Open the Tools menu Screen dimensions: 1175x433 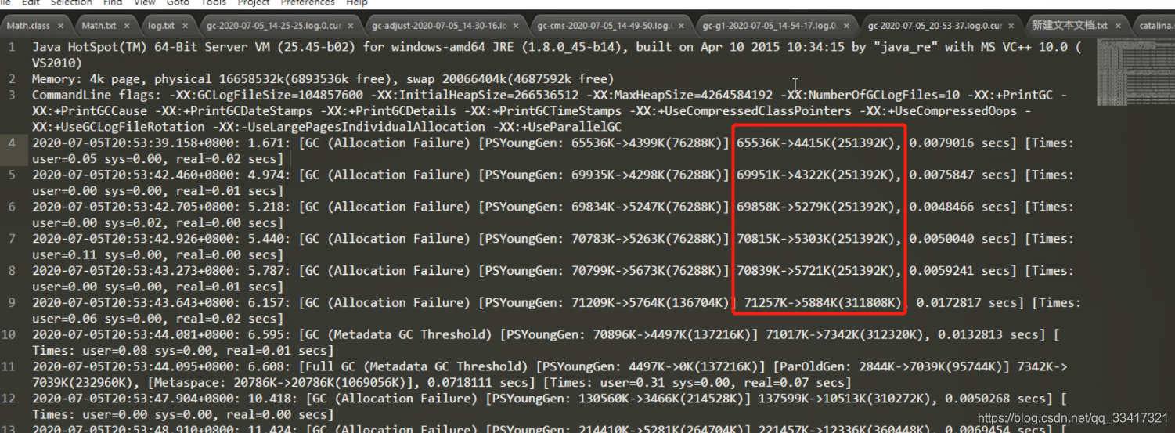[x=214, y=3]
